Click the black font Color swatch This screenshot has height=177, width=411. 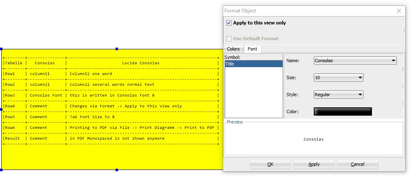click(342, 112)
